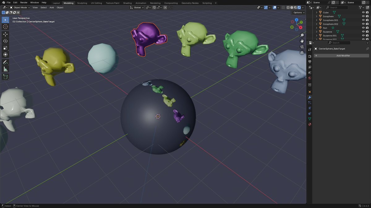Viewport: 371px width, 208px height.
Task: Switch to the Shading workspace tab
Action: (127, 3)
